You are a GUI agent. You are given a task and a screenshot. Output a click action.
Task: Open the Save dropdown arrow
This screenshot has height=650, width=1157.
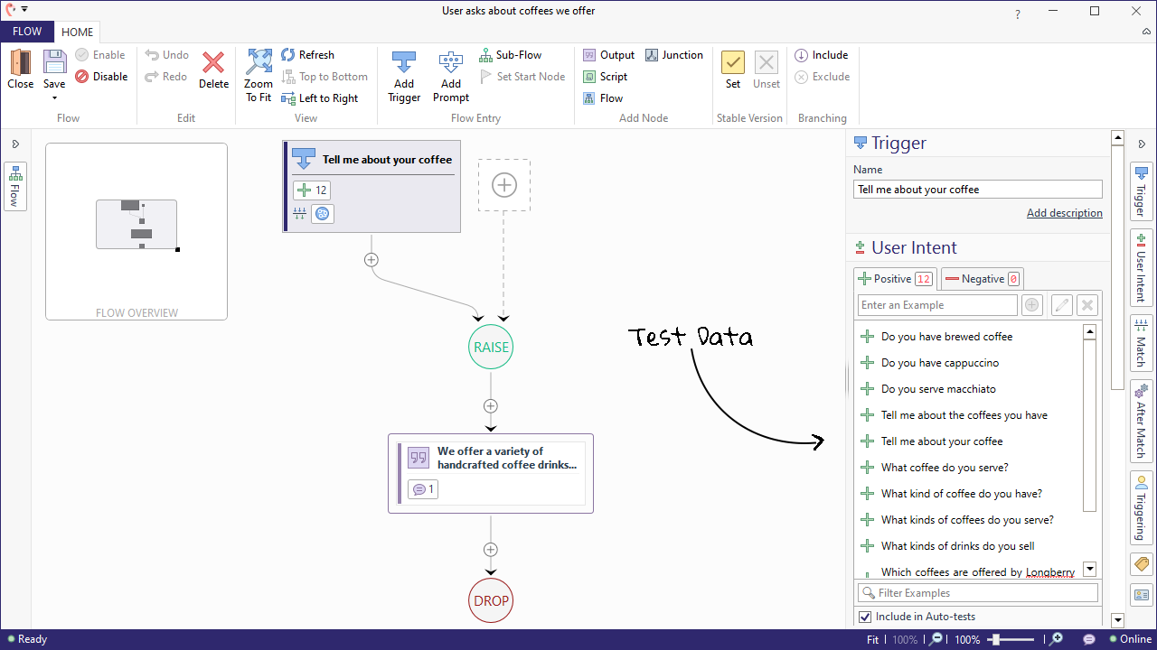[54, 97]
